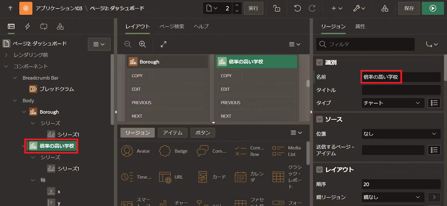Select シリーズ1 under Borough
This screenshot has width=447, height=206.
point(68,134)
